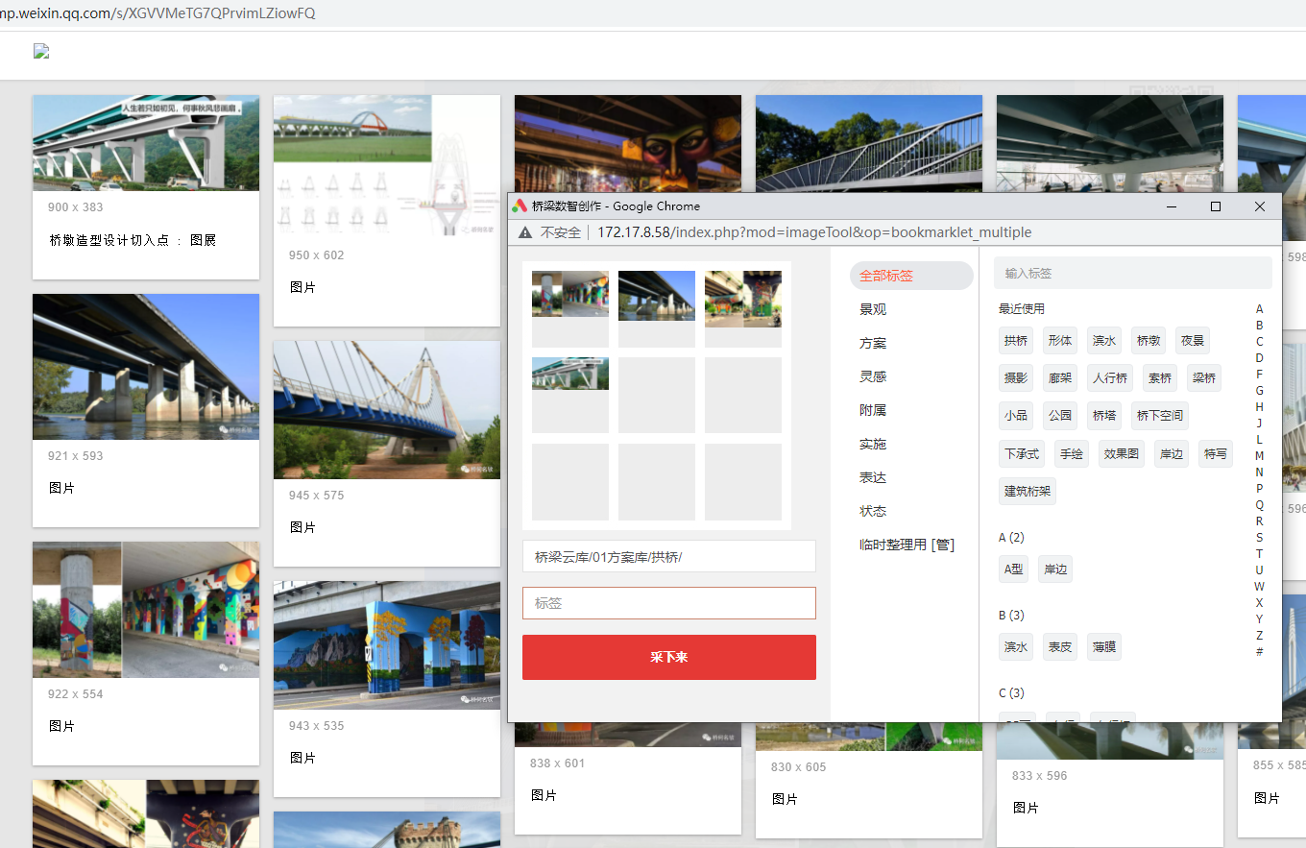Pick the 下承式 tag
1306x848 pixels.
click(x=1022, y=453)
